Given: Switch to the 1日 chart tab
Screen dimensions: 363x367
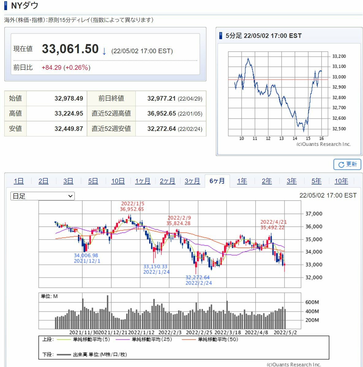Looking at the screenshot, I should tap(19, 181).
